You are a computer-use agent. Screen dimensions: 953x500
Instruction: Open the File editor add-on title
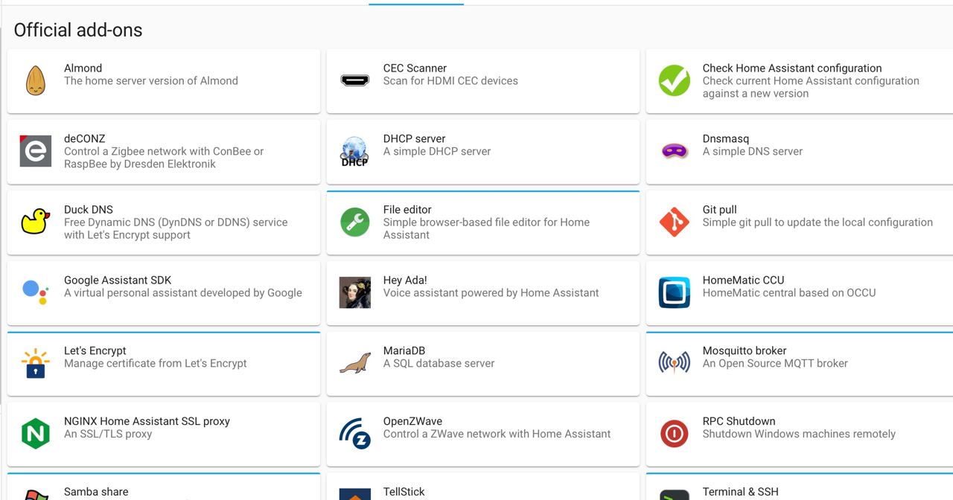tap(407, 209)
